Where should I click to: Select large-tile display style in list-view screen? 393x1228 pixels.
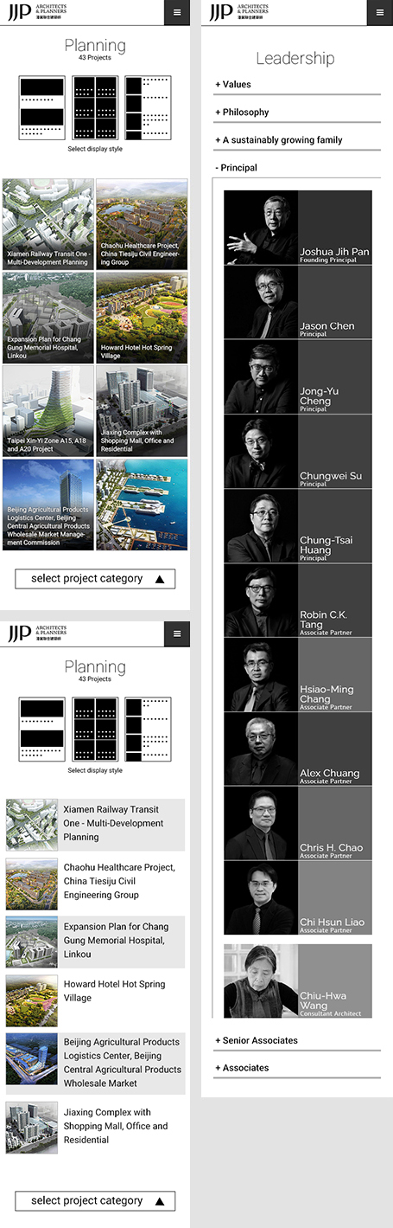point(42,730)
